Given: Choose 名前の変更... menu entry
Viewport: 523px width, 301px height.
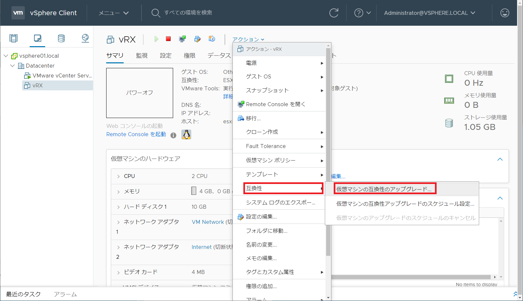Looking at the screenshot, I should point(279,245).
